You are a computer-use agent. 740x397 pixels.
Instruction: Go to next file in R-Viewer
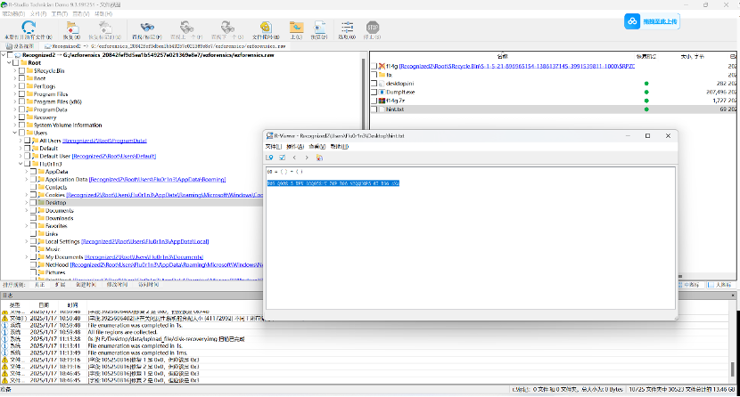(307, 158)
